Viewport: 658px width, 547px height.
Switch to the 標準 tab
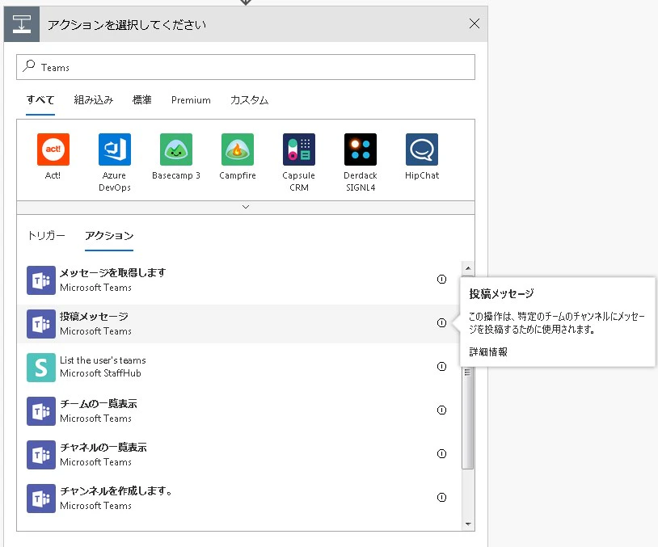coord(141,100)
